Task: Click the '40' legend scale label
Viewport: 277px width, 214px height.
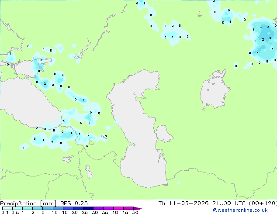Action: [115, 212]
